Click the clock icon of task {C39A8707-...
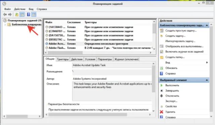 pos(47,31)
